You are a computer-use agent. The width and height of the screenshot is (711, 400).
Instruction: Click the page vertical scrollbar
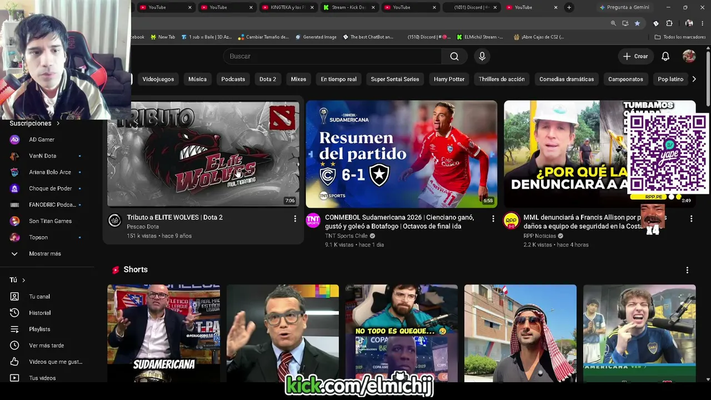pos(708,78)
